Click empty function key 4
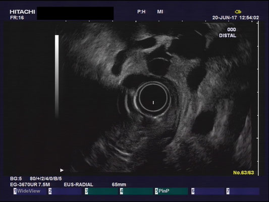 tap(136, 191)
